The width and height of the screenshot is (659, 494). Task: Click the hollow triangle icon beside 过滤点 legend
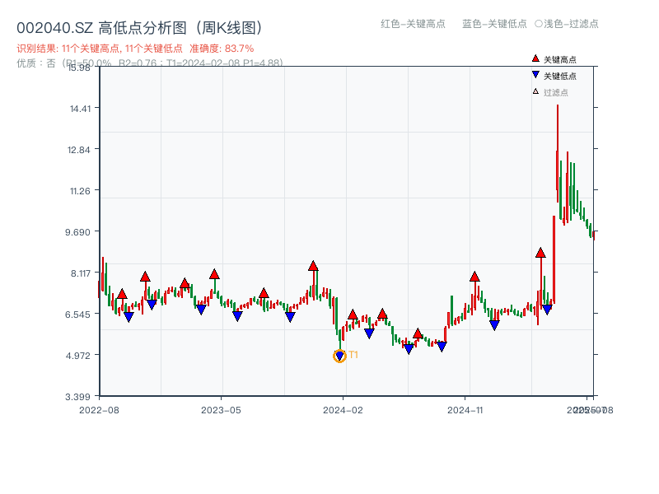pos(535,91)
